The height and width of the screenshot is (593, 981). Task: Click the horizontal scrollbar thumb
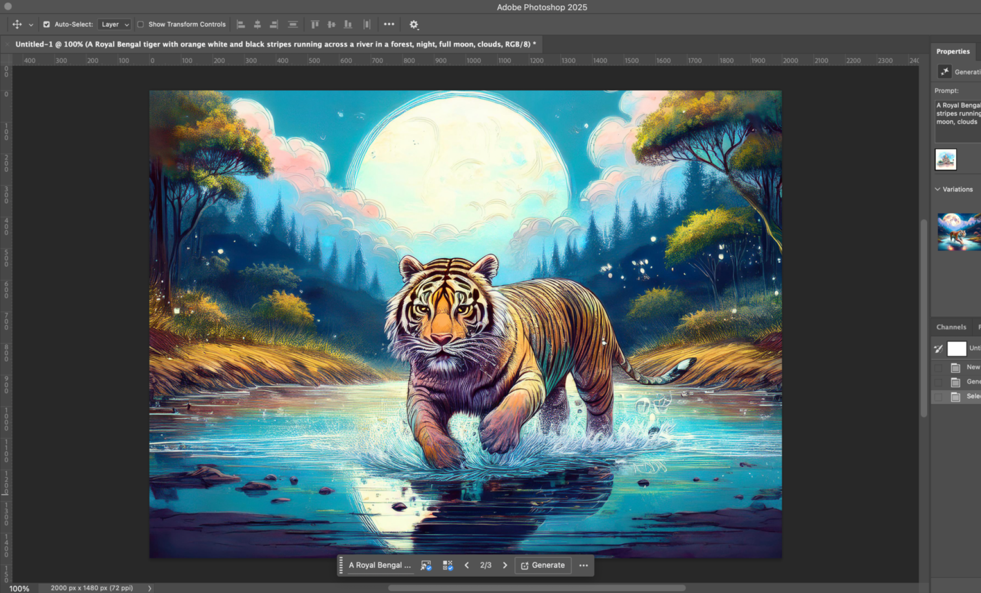click(536, 588)
